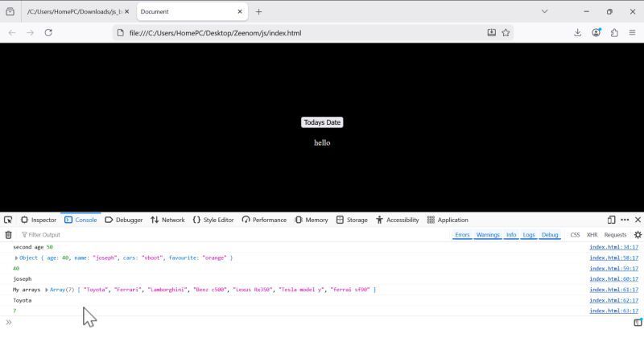Screen dimensions: 644x338
Task: Open the list all tabs dropdown
Action: click(x=545, y=11)
